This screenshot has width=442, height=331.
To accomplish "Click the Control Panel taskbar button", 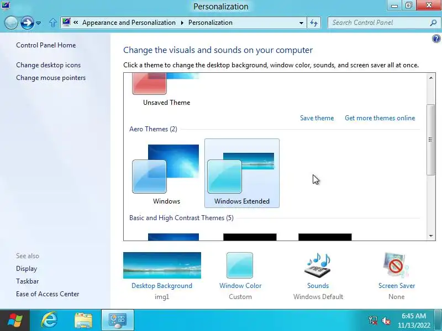I will (118, 321).
